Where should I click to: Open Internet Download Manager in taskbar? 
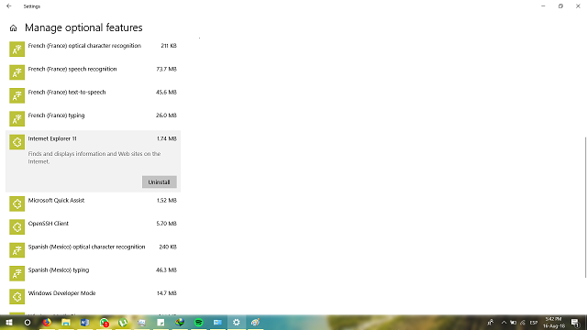(180, 322)
